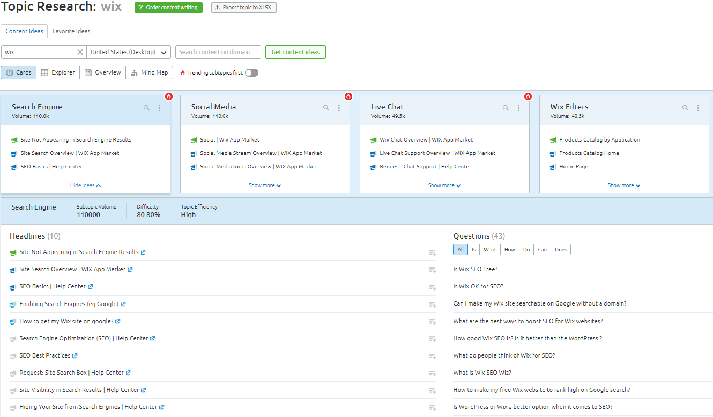Image resolution: width=713 pixels, height=417 pixels.
Task: Click the magnifier icon on the Wix Filters card
Action: pyautogui.click(x=685, y=107)
